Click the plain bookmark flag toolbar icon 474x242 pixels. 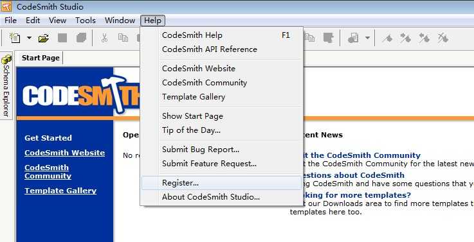point(387,38)
